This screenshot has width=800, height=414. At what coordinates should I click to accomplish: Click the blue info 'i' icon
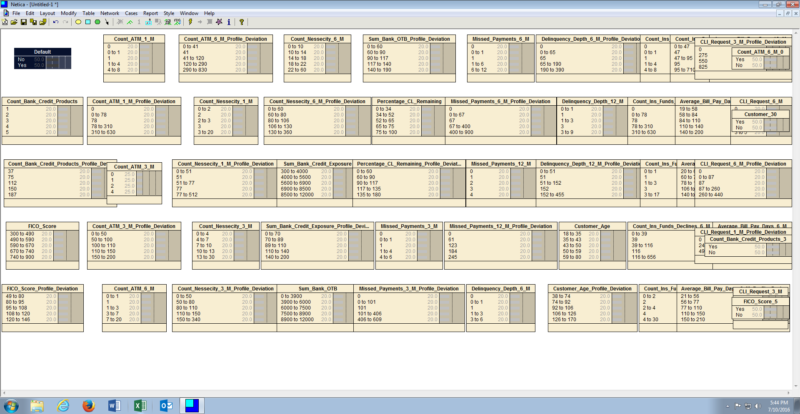point(229,22)
